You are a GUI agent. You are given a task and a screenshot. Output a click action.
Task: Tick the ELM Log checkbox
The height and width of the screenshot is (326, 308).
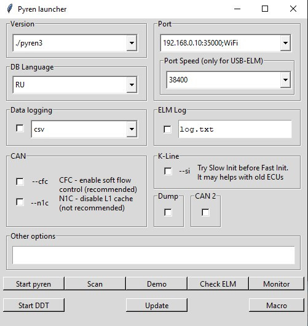click(167, 129)
